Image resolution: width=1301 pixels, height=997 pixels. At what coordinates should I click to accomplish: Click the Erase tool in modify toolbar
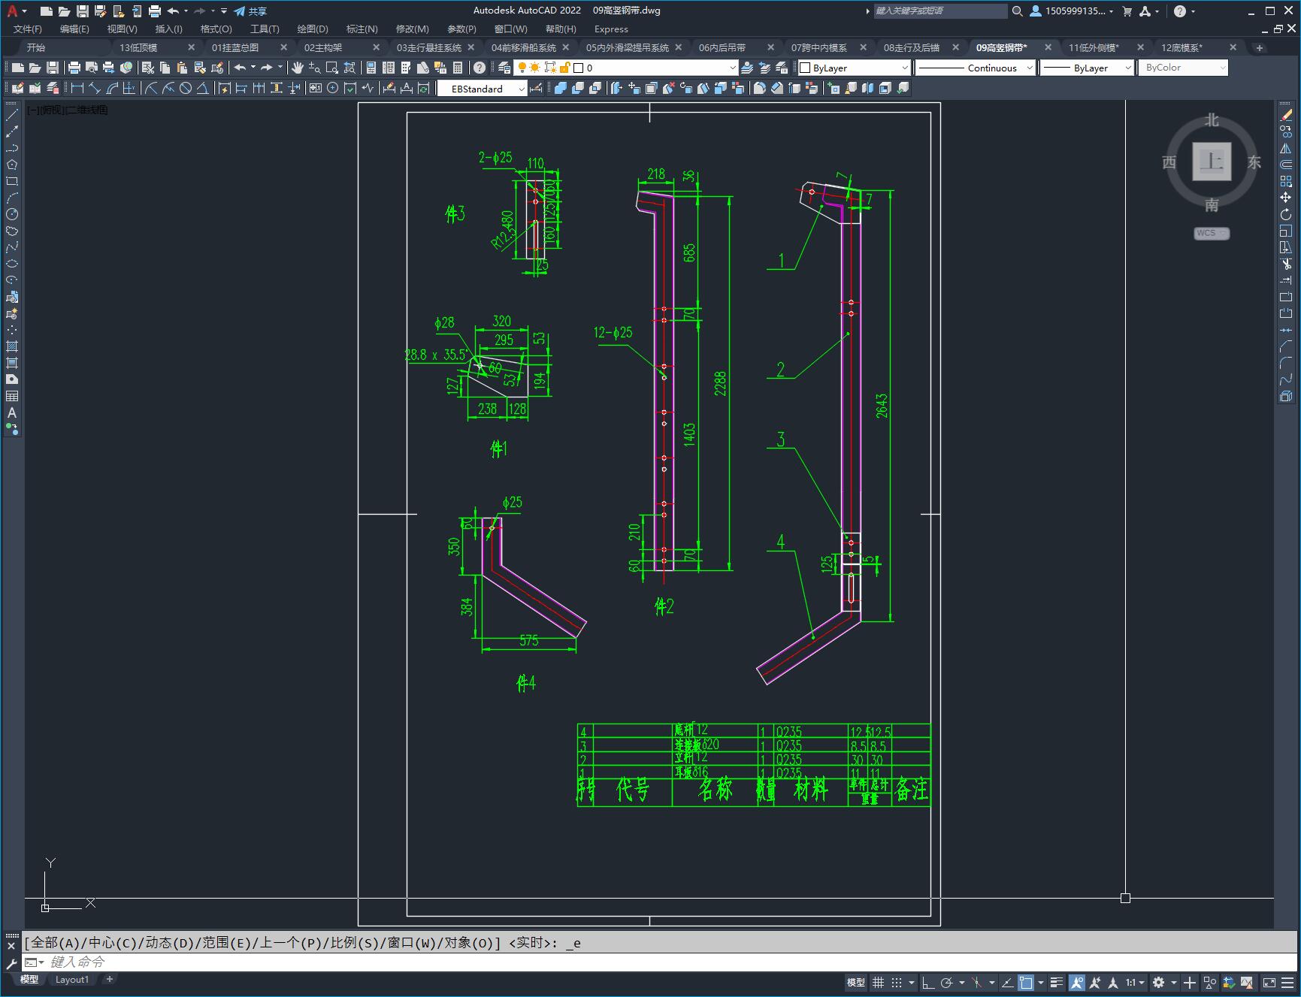[1286, 115]
